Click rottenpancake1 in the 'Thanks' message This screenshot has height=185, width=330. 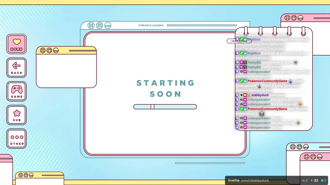[x=259, y=118]
